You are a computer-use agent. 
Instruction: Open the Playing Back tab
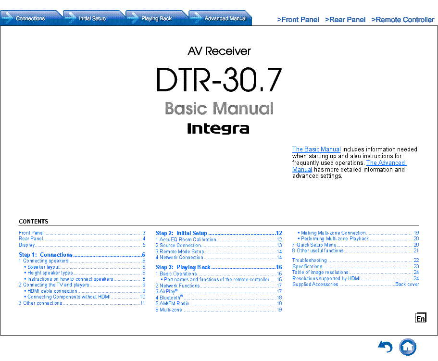(x=156, y=18)
